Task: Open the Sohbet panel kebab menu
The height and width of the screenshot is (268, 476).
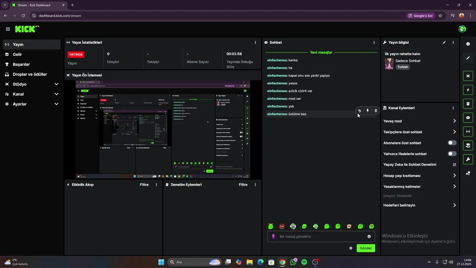Action: pyautogui.click(x=374, y=42)
